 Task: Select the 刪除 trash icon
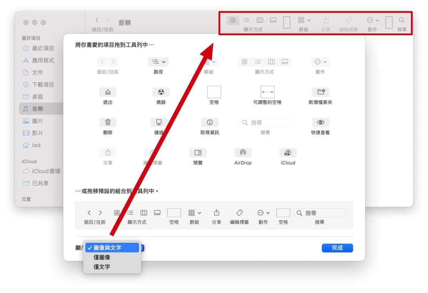(108, 122)
